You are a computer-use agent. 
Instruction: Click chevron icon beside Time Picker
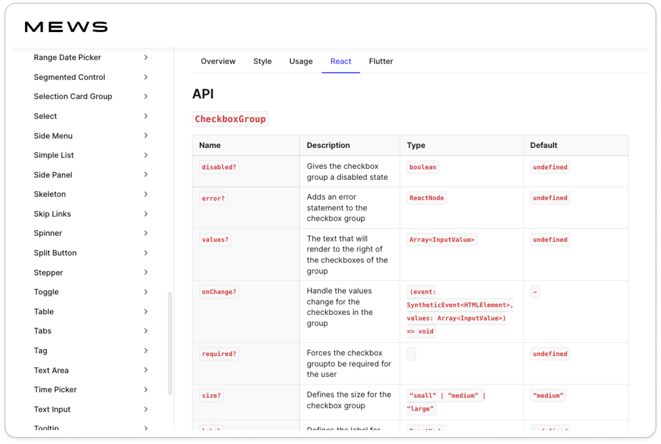pos(146,389)
